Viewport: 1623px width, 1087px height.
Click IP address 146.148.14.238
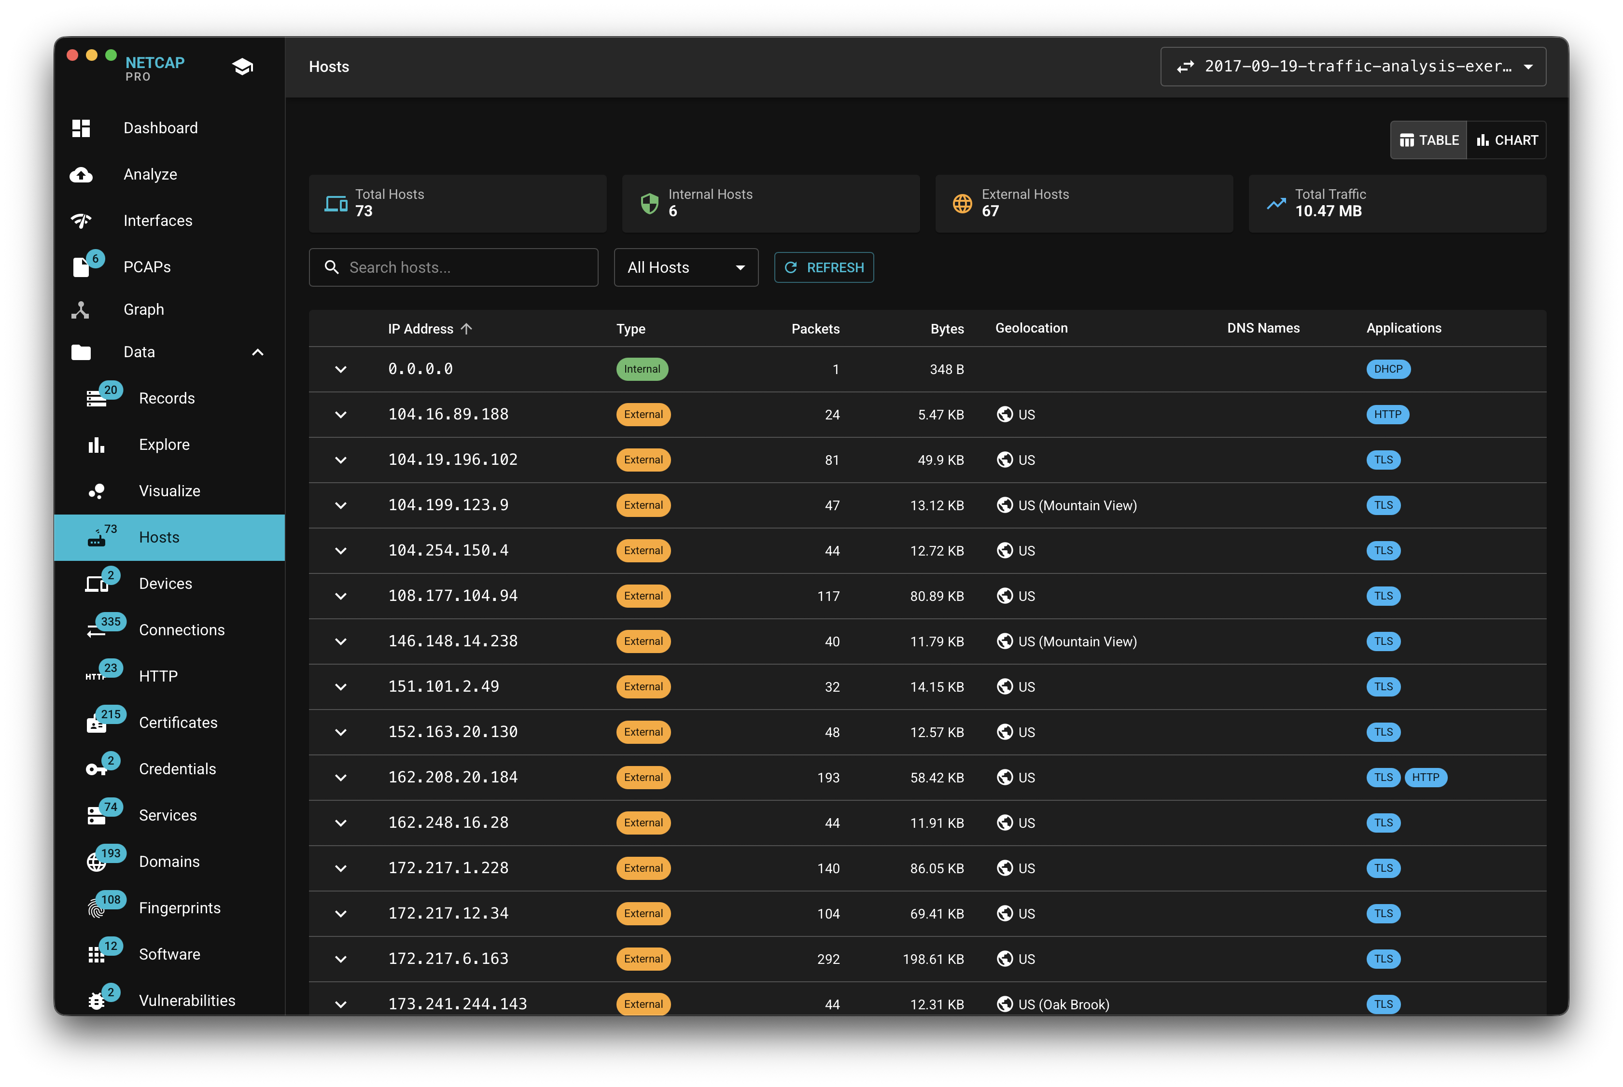tap(453, 641)
